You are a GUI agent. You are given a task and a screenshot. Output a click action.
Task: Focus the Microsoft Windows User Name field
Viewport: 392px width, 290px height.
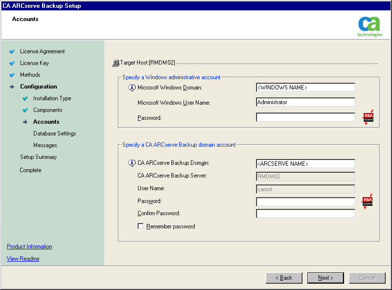pyautogui.click(x=305, y=102)
